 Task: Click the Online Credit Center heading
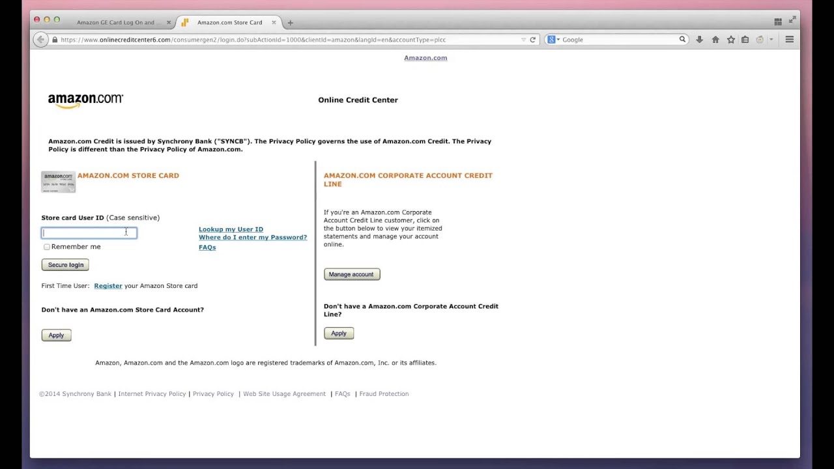[x=358, y=100]
